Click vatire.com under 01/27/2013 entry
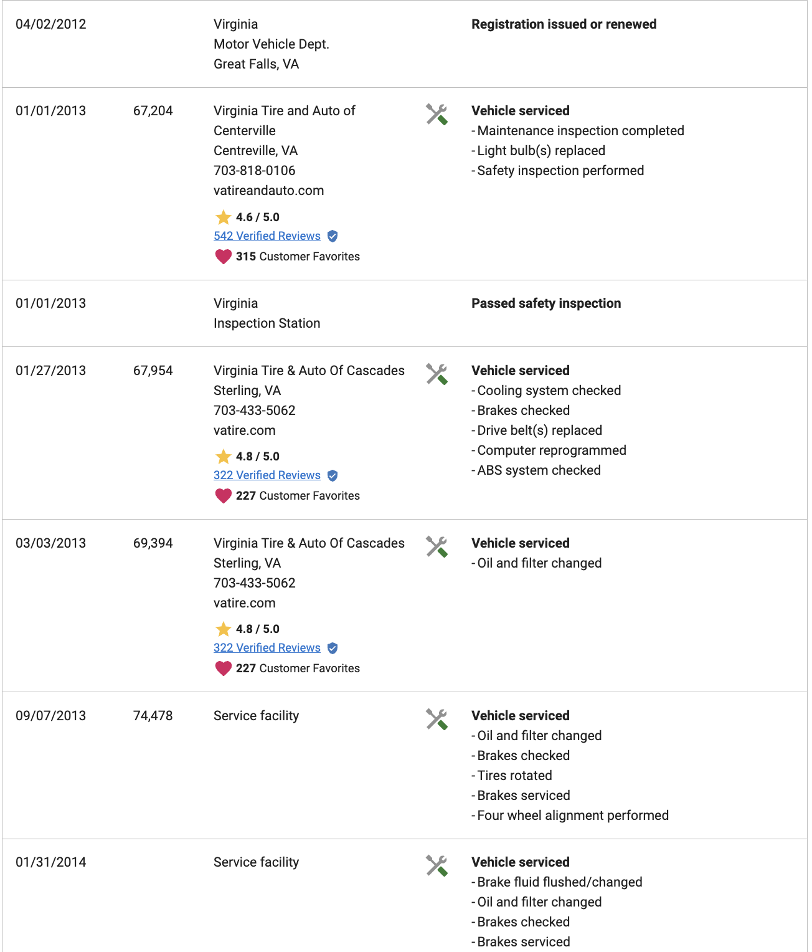 (245, 431)
